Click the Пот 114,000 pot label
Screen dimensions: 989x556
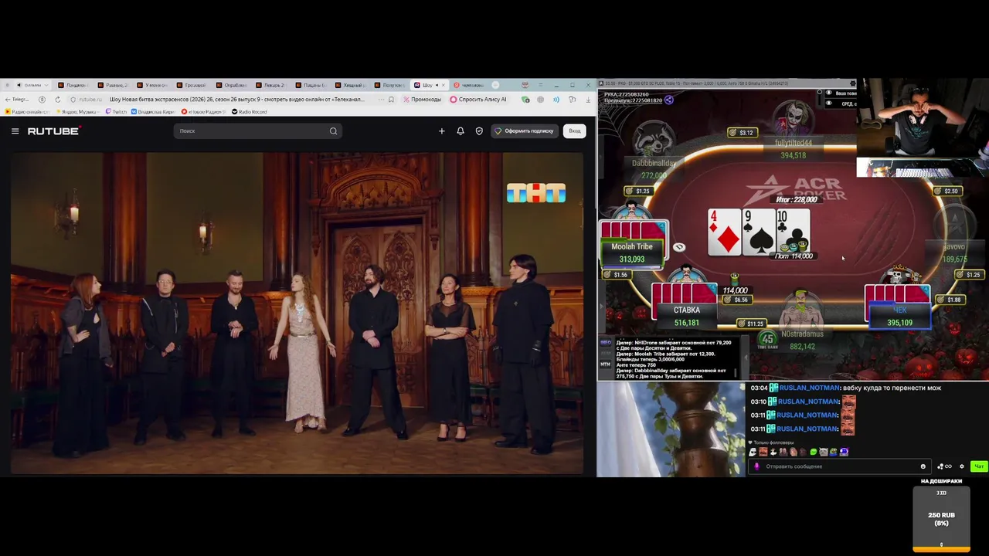click(794, 256)
